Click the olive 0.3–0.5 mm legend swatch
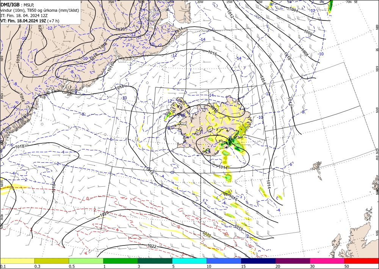The image size is (379, 269). pyautogui.click(x=52, y=261)
